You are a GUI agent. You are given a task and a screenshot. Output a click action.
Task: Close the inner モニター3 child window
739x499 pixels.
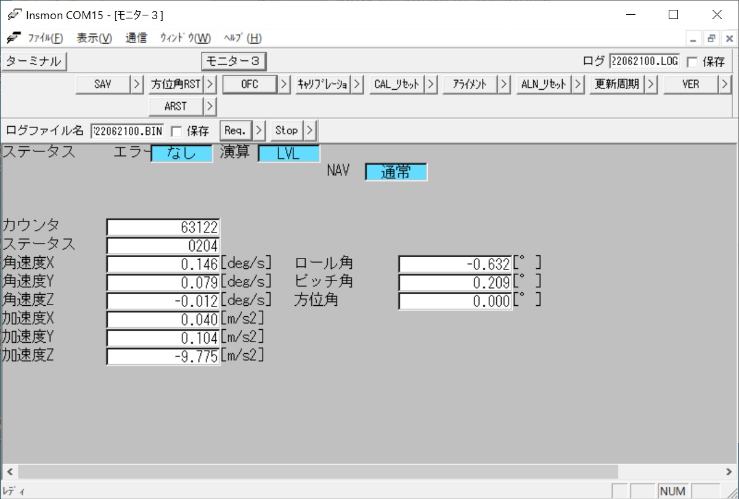pyautogui.click(x=729, y=39)
